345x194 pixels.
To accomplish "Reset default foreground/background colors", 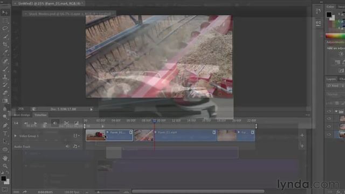I will pyautogui.click(x=2, y=172).
